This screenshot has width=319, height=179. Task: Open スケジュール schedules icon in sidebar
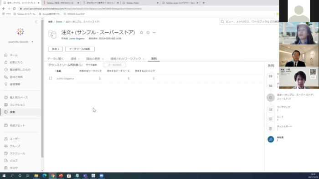[6, 153]
